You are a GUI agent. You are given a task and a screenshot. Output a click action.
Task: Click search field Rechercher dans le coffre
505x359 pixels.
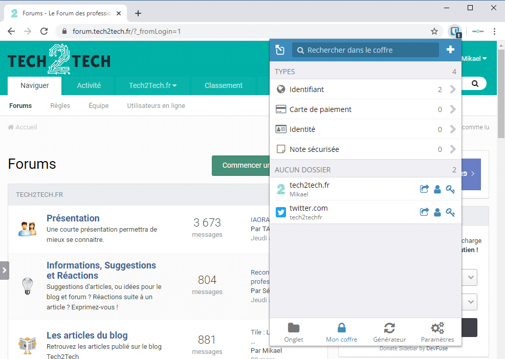365,50
